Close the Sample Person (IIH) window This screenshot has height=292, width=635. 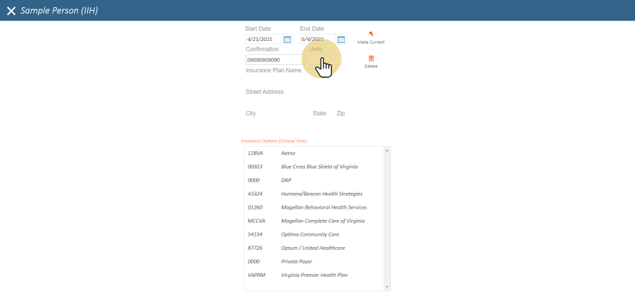11,11
